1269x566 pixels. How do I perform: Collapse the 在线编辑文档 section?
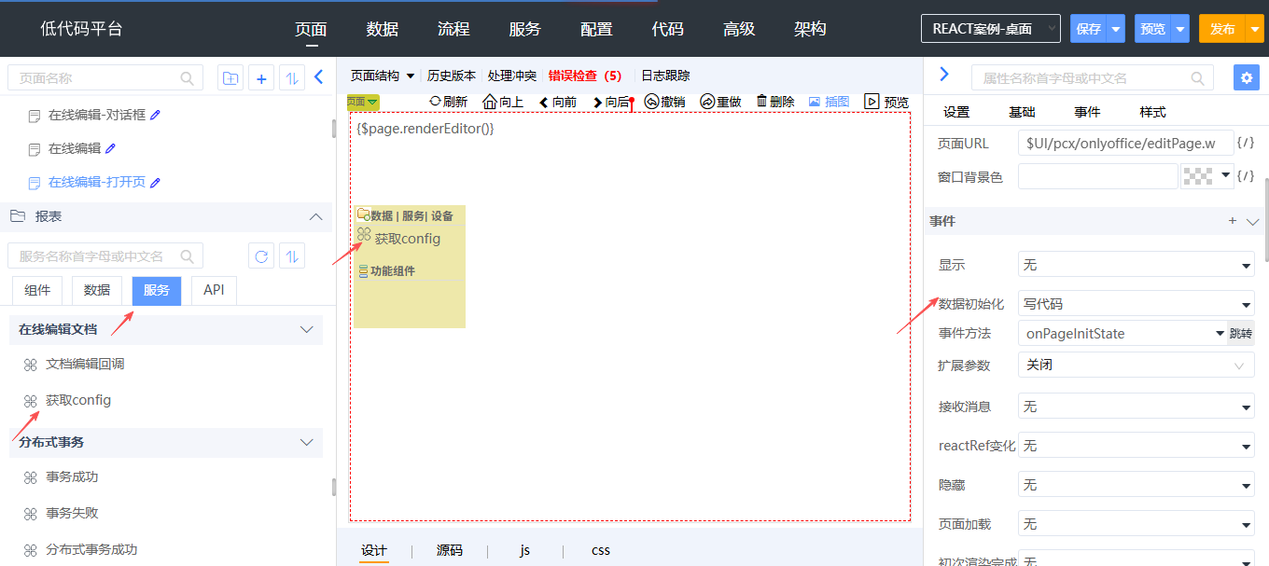tap(306, 329)
